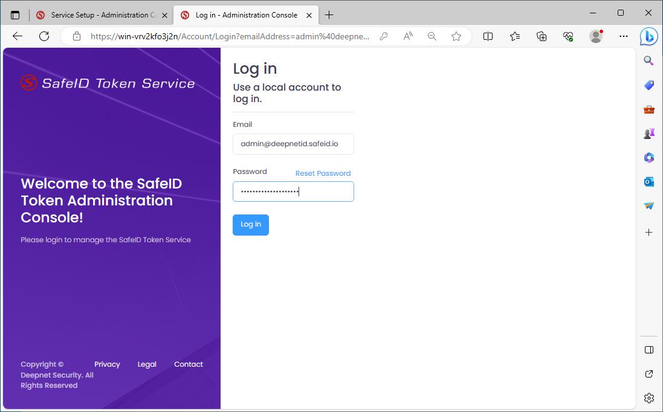Click the Log in button
Viewport: 663px width, 412px height.
pos(250,225)
